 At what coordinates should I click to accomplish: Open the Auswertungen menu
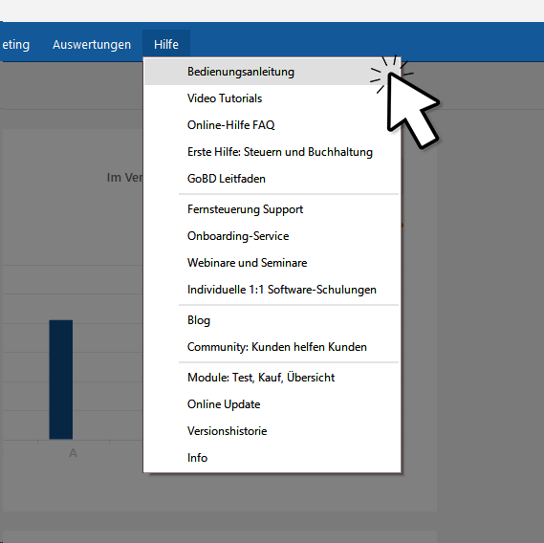pos(92,44)
